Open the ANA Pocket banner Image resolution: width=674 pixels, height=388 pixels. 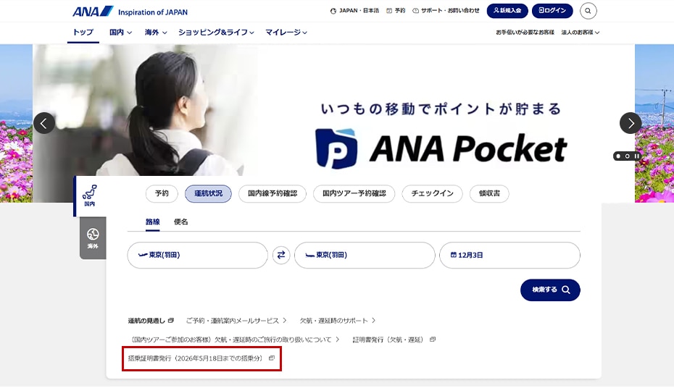[x=333, y=123]
